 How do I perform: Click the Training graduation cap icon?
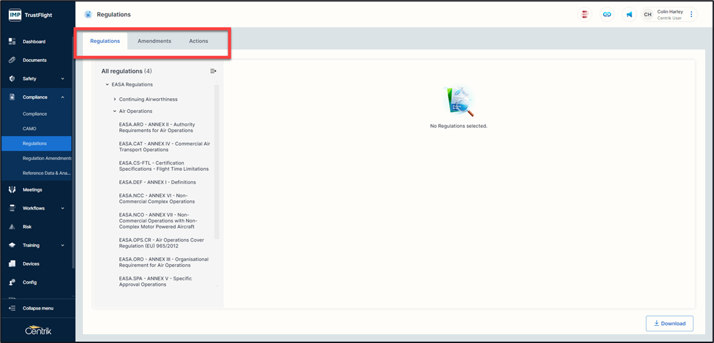12,245
